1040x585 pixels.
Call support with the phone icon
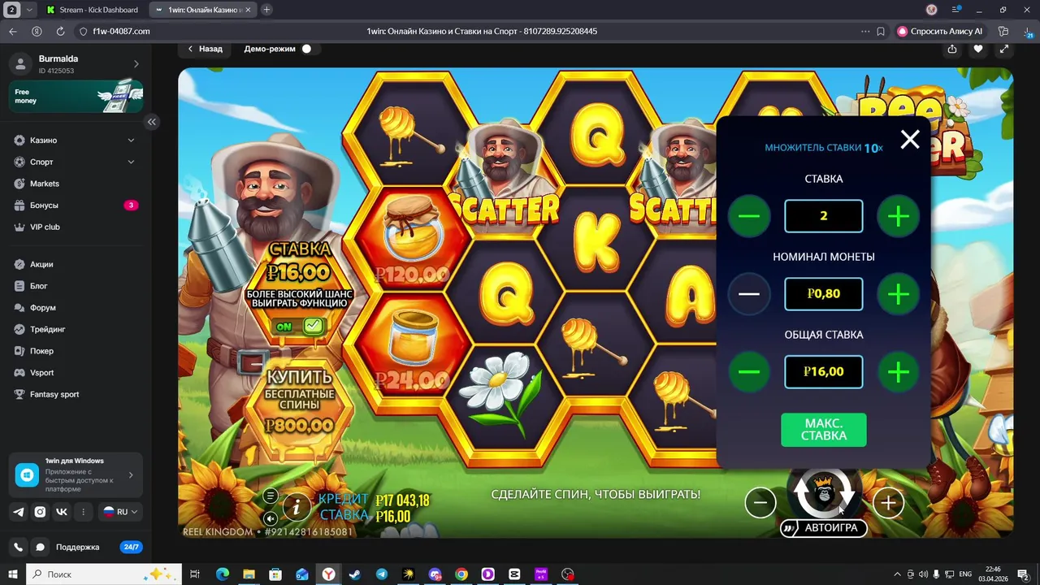click(x=19, y=547)
